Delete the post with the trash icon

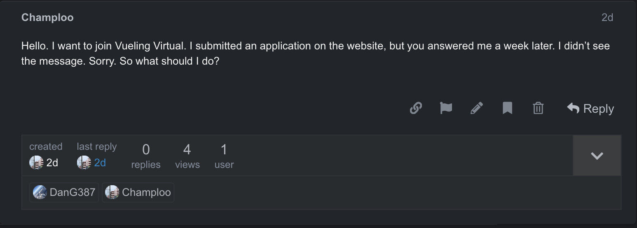coord(538,108)
